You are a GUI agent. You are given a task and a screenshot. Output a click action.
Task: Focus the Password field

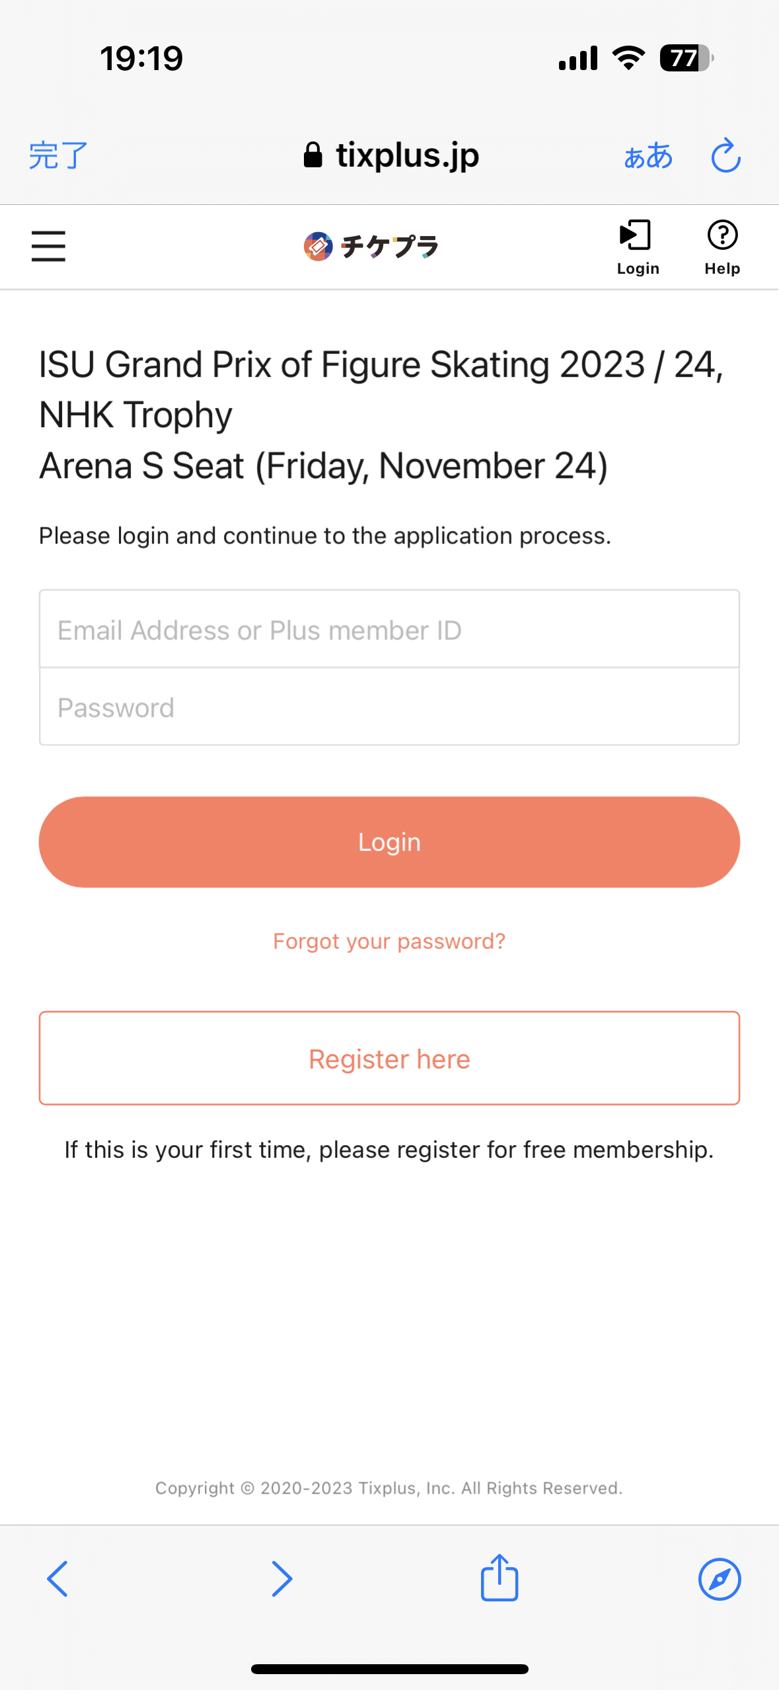point(389,707)
